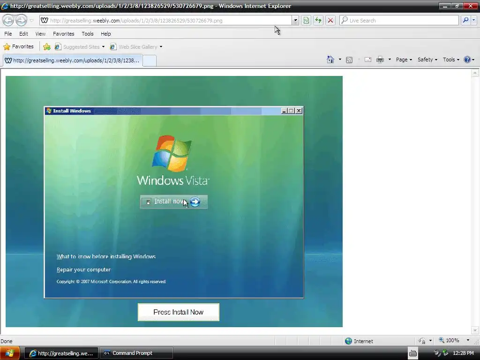Click the magnifier Search button
The width and height of the screenshot is (480, 360).
(465, 21)
